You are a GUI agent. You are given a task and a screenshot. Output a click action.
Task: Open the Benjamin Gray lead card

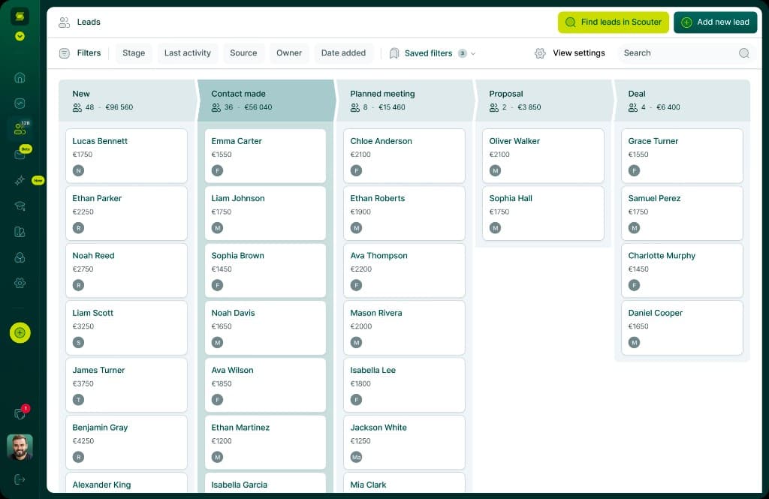pos(126,443)
